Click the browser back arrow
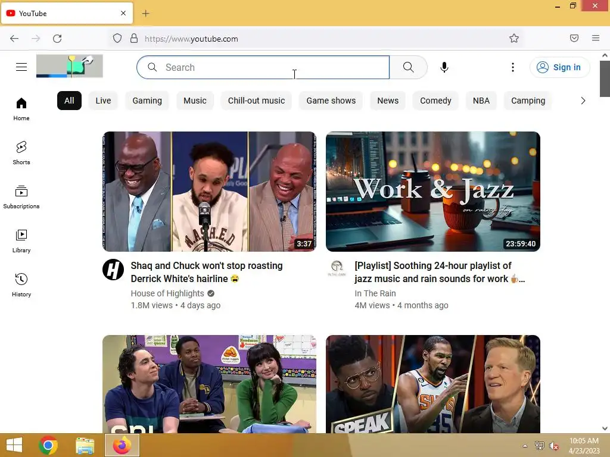The width and height of the screenshot is (610, 457). 14,38
